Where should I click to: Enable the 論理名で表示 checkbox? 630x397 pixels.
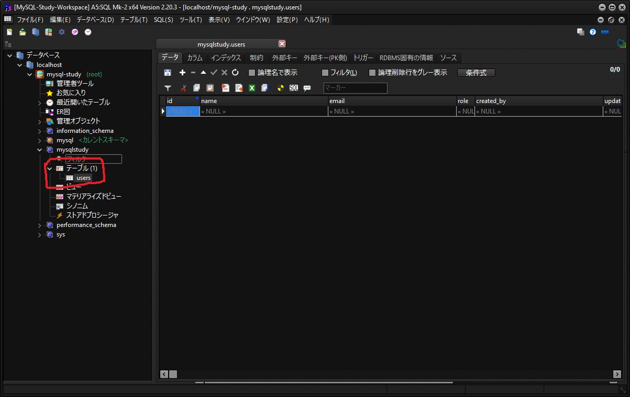point(251,73)
